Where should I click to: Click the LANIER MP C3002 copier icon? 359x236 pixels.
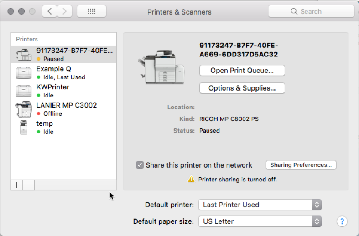tap(24, 109)
